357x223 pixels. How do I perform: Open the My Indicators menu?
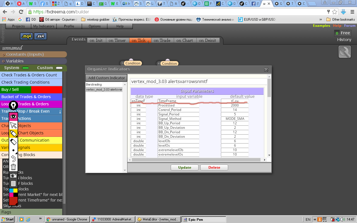(x=44, y=26)
